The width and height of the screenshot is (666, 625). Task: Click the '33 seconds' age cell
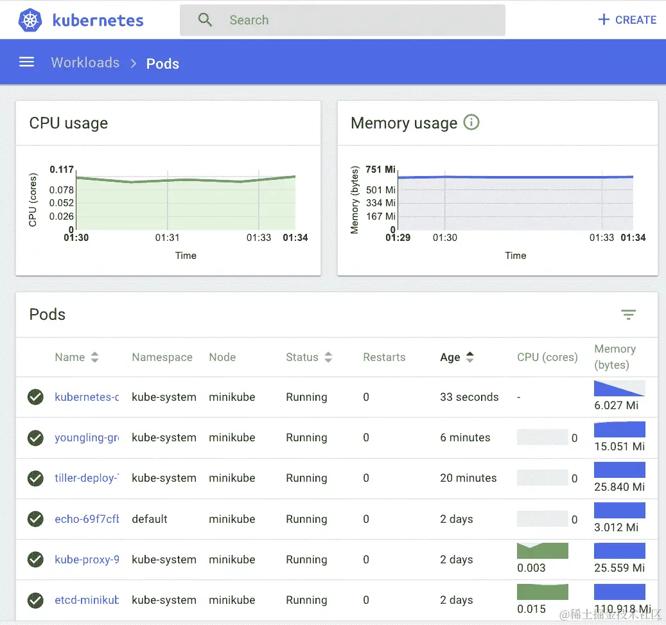pyautogui.click(x=469, y=397)
